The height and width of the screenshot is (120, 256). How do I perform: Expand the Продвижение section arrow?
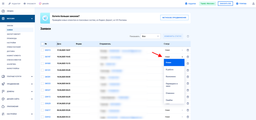(32, 84)
